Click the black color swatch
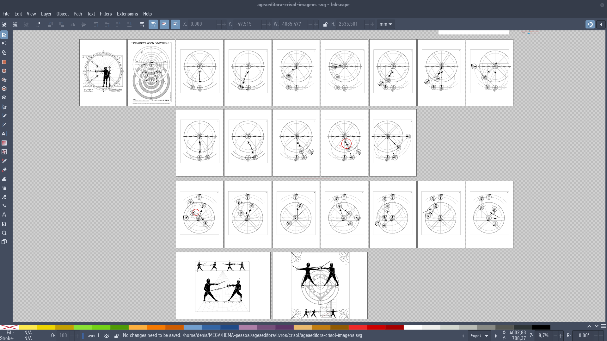This screenshot has height=341, width=607. click(x=541, y=327)
